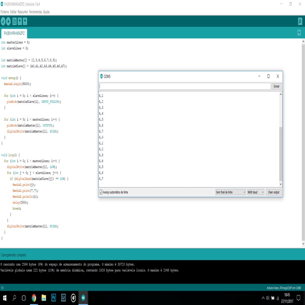Open a sketch with the Open icon

[20, 21]
